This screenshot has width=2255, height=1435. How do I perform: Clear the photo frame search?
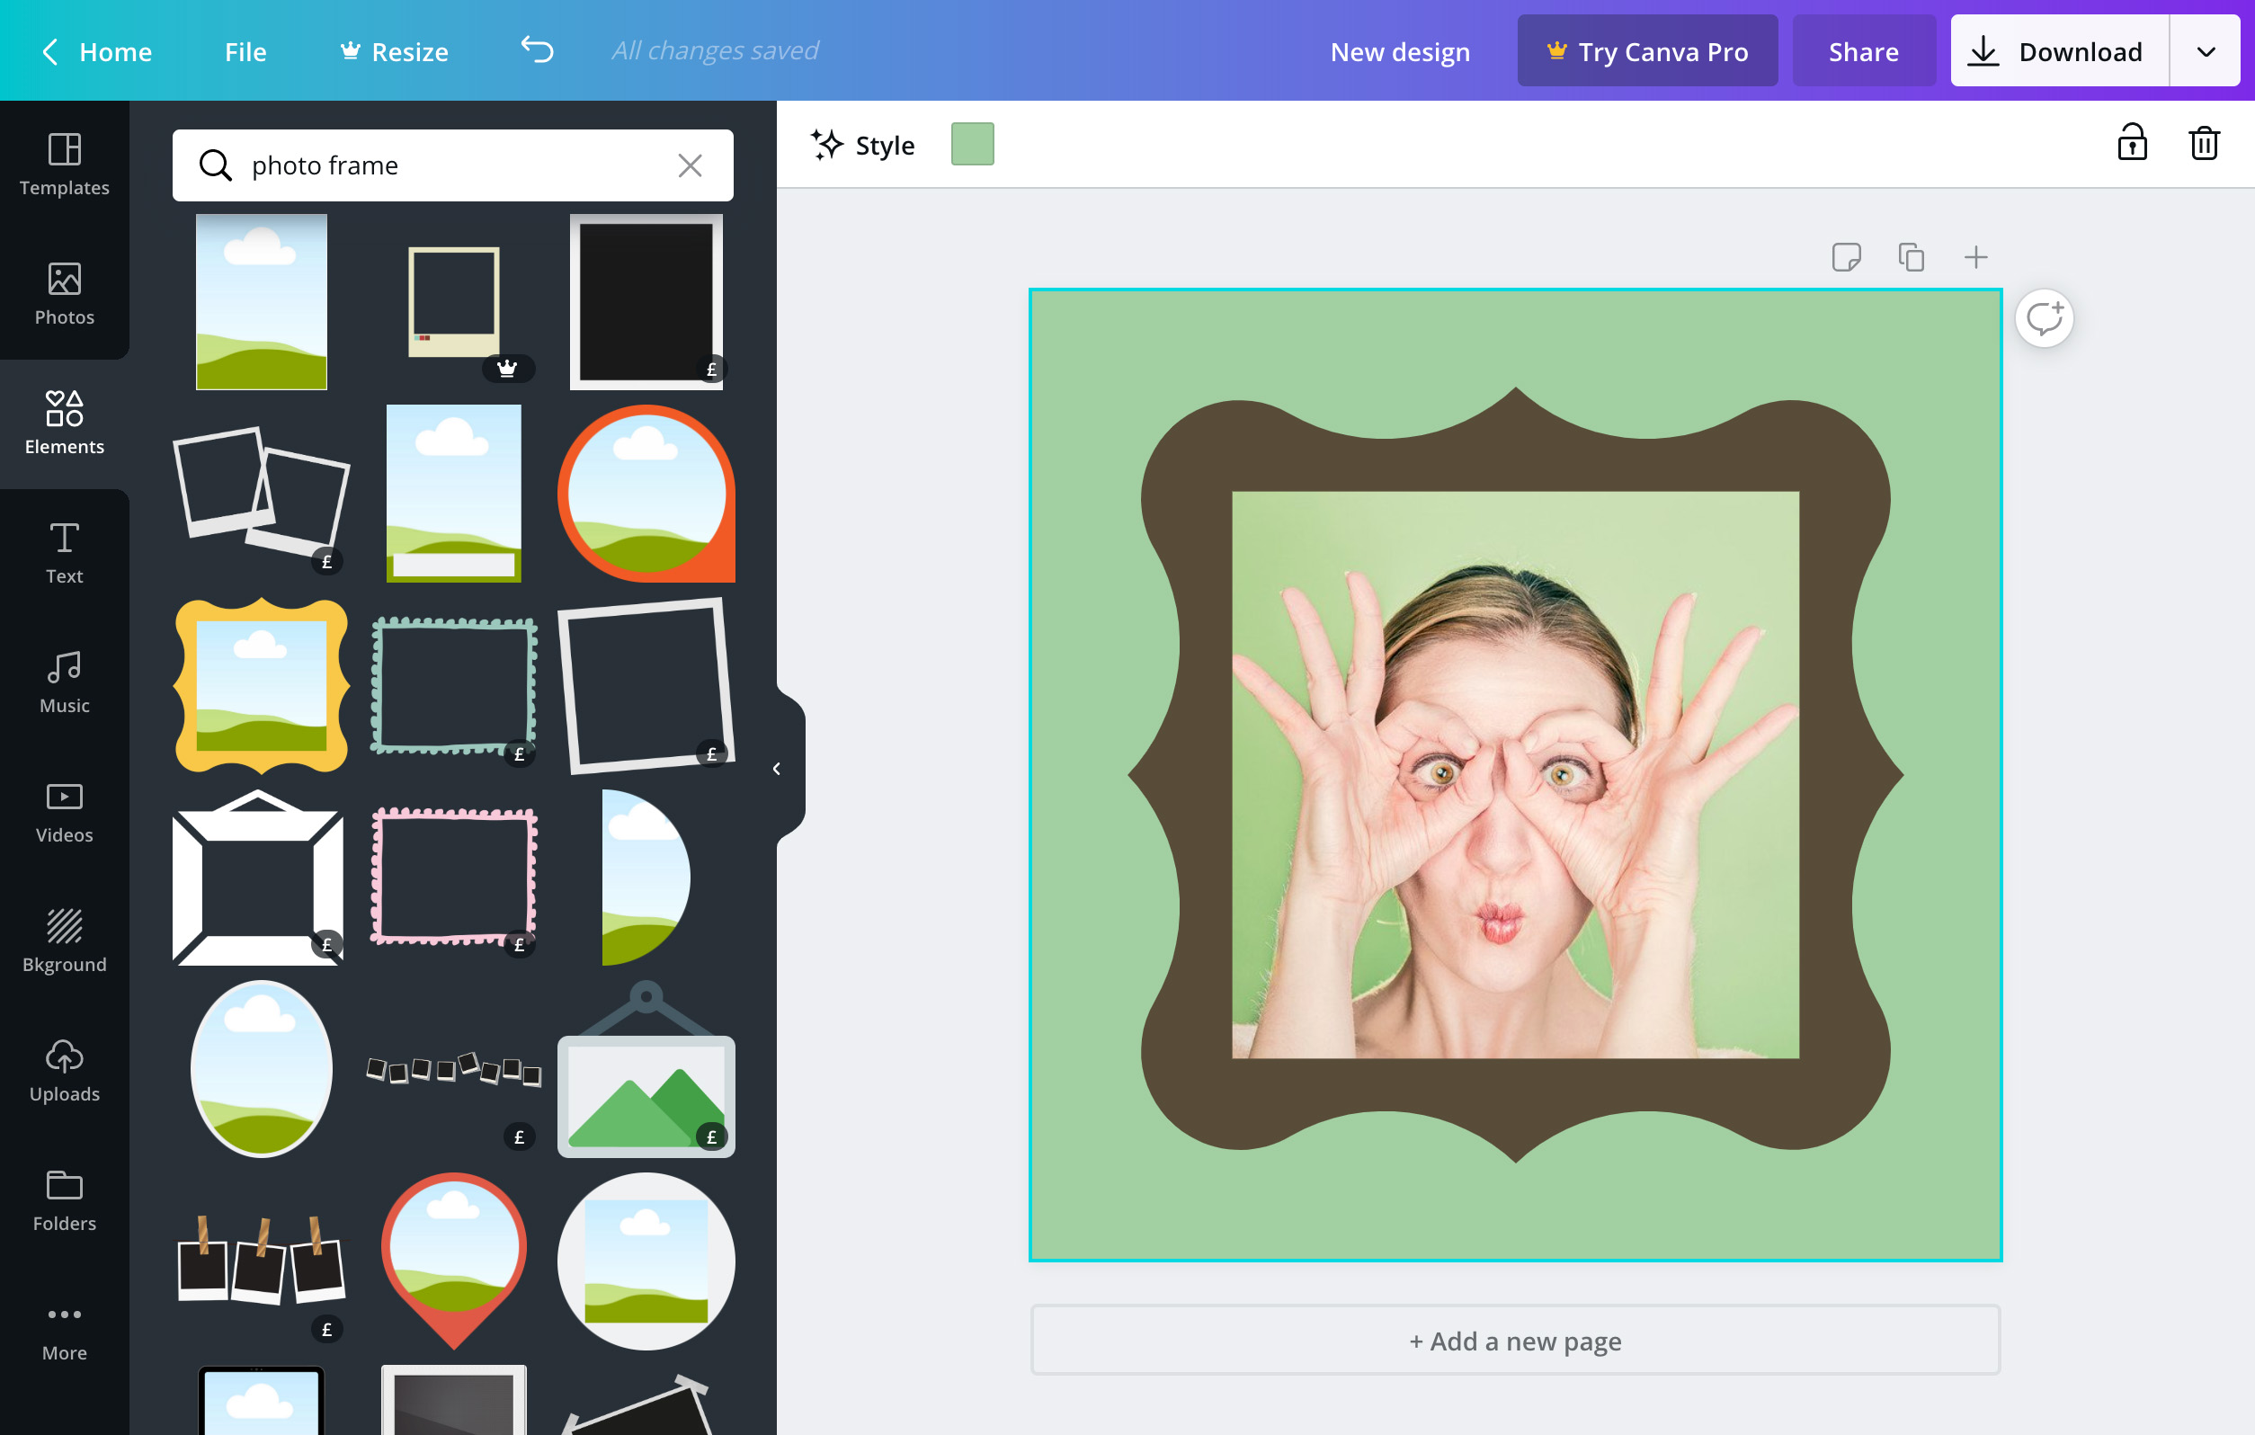pyautogui.click(x=691, y=165)
